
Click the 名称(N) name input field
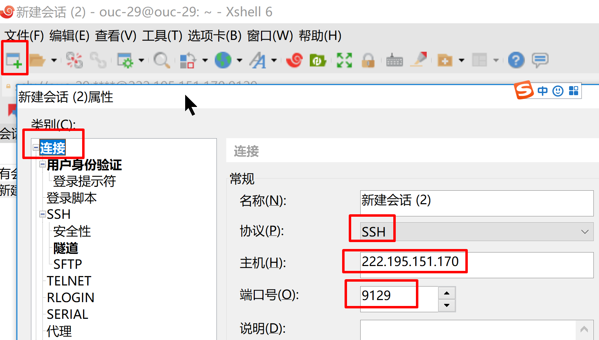pos(477,203)
